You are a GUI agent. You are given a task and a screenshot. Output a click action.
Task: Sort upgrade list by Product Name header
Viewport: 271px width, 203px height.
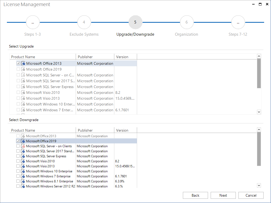click(x=43, y=57)
